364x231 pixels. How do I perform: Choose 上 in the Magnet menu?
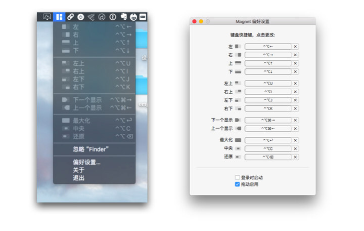click(x=94, y=43)
